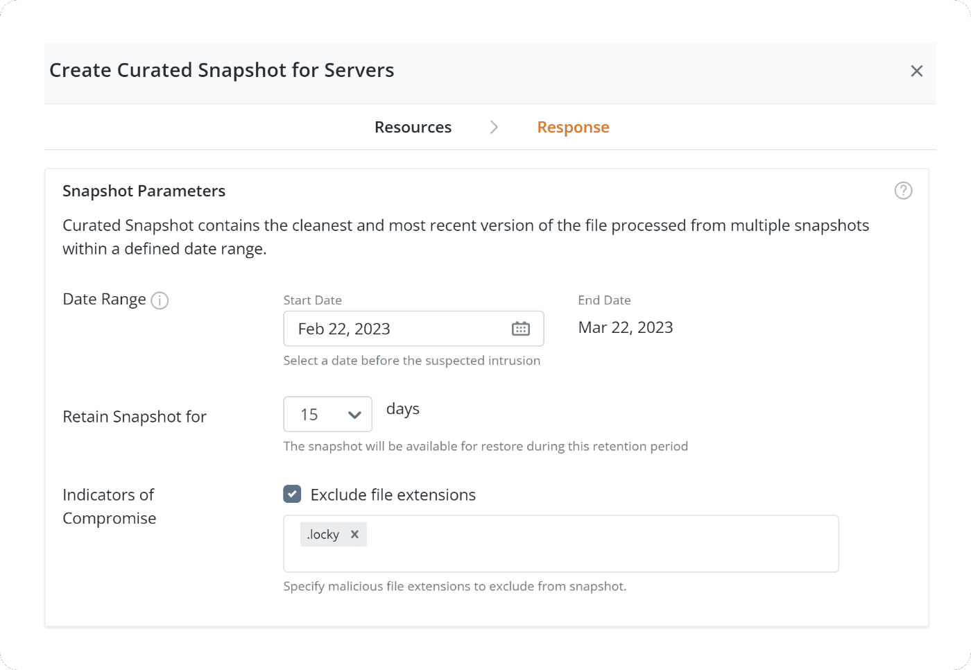
Task: Select the Response step tab
Action: click(x=573, y=127)
